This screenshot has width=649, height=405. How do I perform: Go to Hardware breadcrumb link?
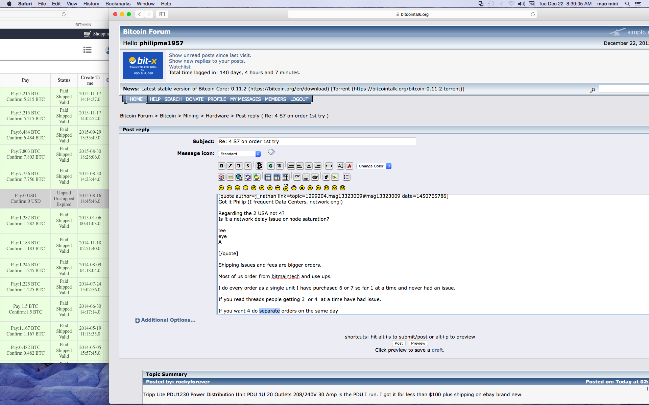(x=217, y=116)
